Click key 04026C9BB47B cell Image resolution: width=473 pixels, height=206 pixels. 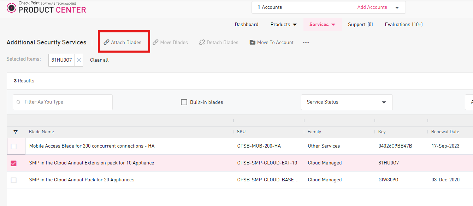point(395,146)
